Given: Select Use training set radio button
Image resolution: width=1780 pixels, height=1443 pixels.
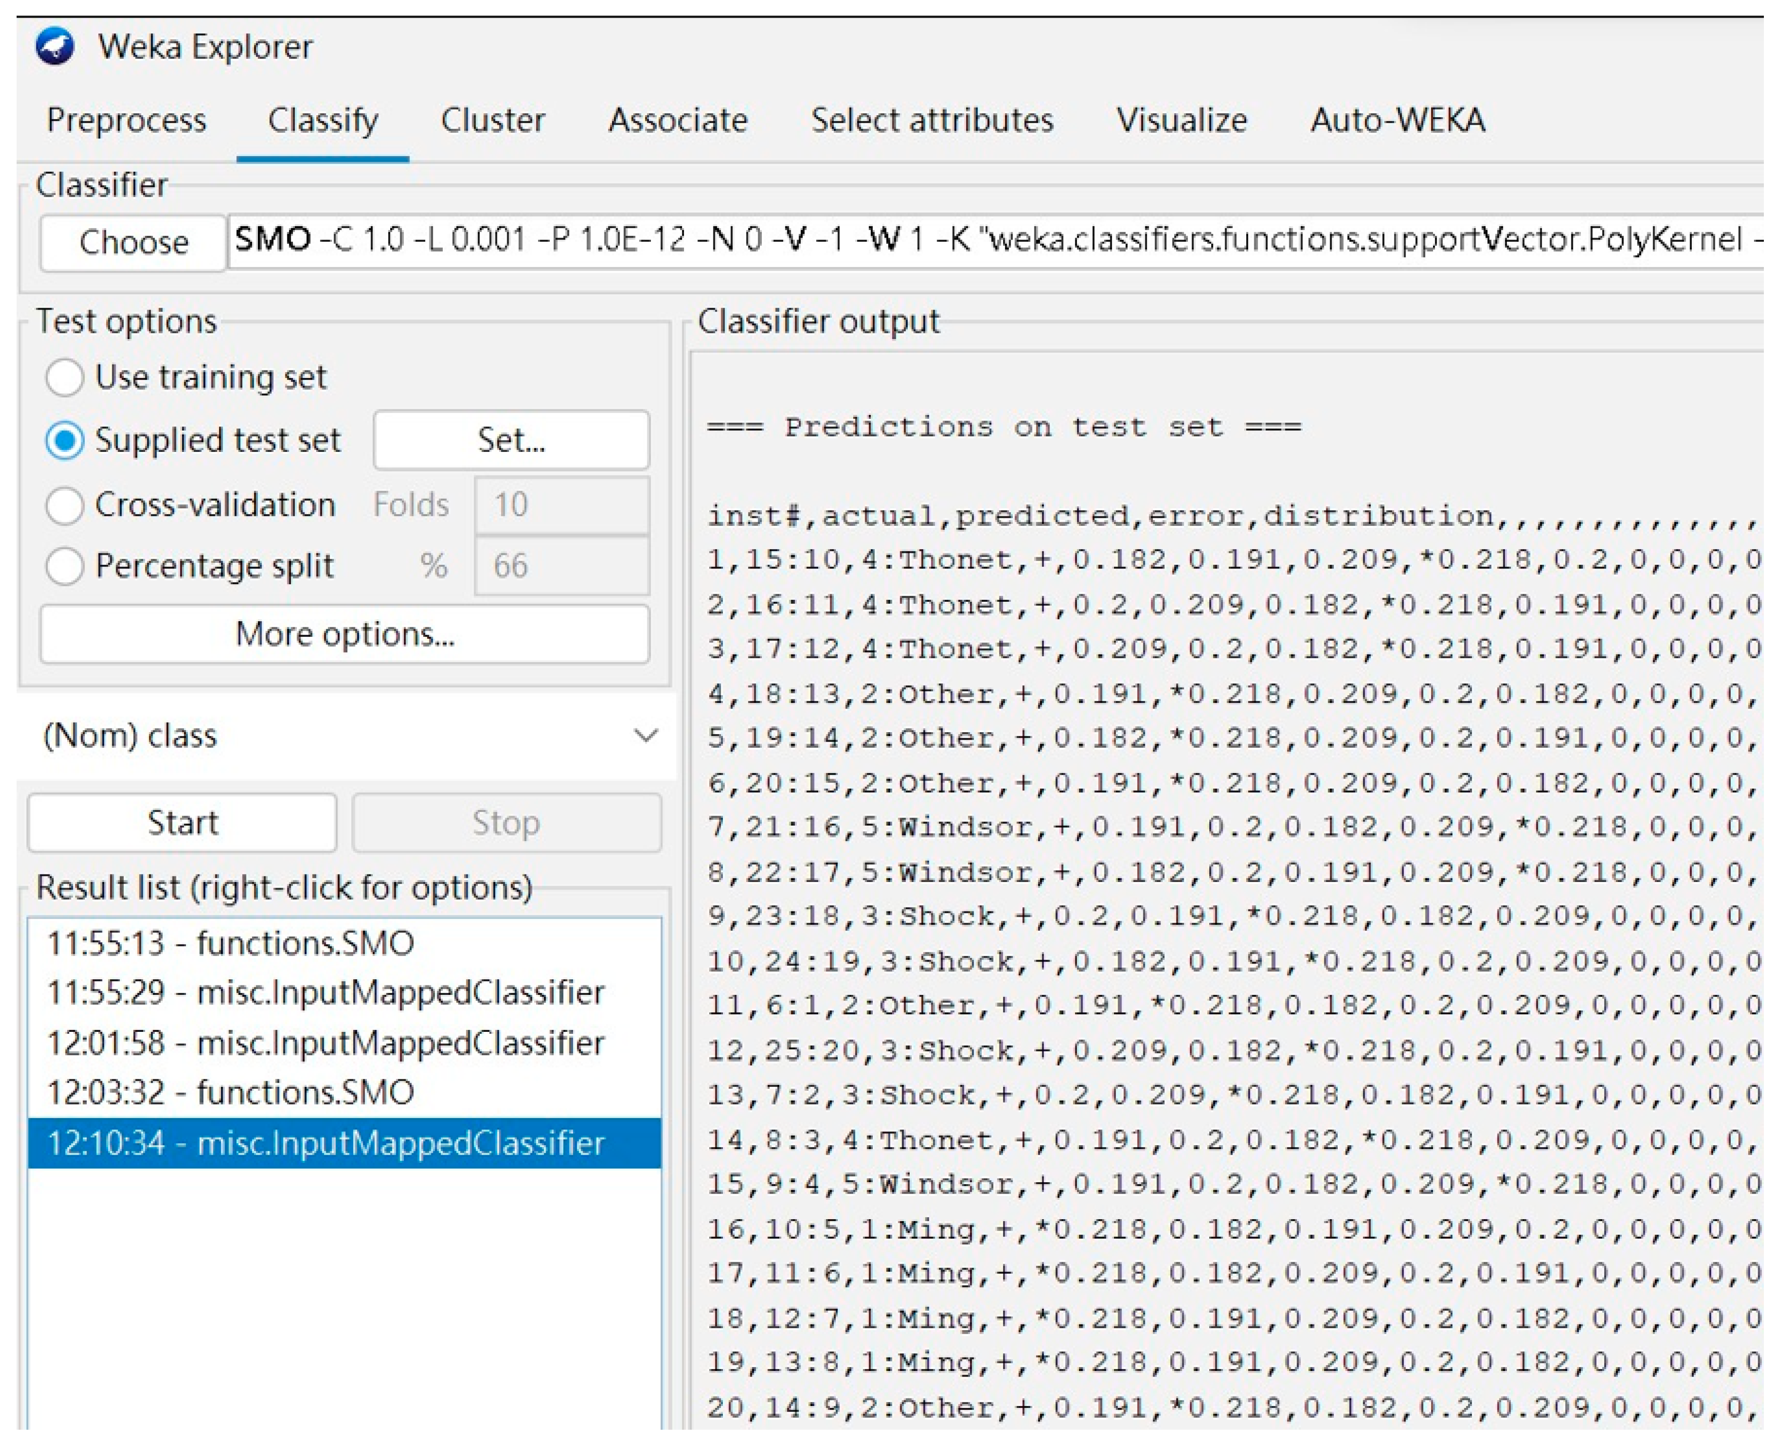Looking at the screenshot, I should coord(65,378).
